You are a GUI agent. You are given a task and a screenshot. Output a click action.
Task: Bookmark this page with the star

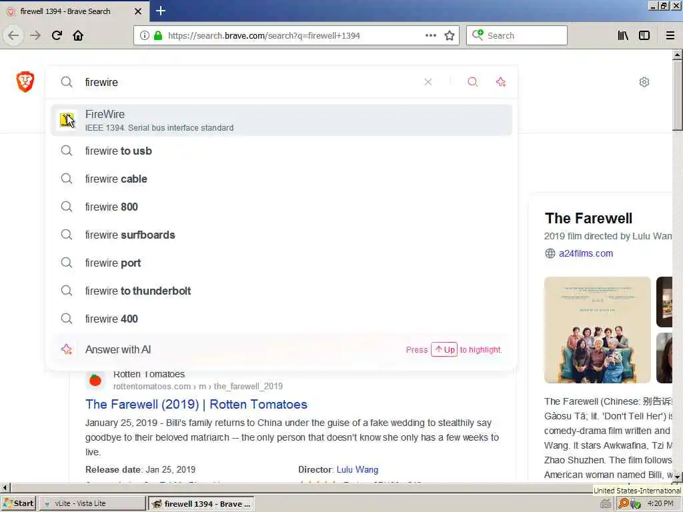(x=450, y=35)
